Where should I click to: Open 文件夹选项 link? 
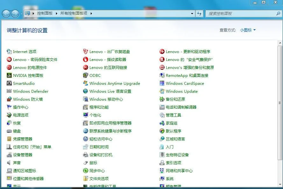99,179
